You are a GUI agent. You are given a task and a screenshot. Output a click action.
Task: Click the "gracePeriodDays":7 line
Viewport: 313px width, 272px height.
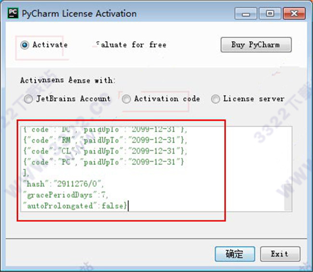pyautogui.click(x=65, y=195)
